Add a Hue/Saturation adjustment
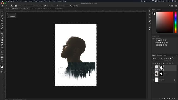This screenshot has width=178, height=100. tap(156, 42)
